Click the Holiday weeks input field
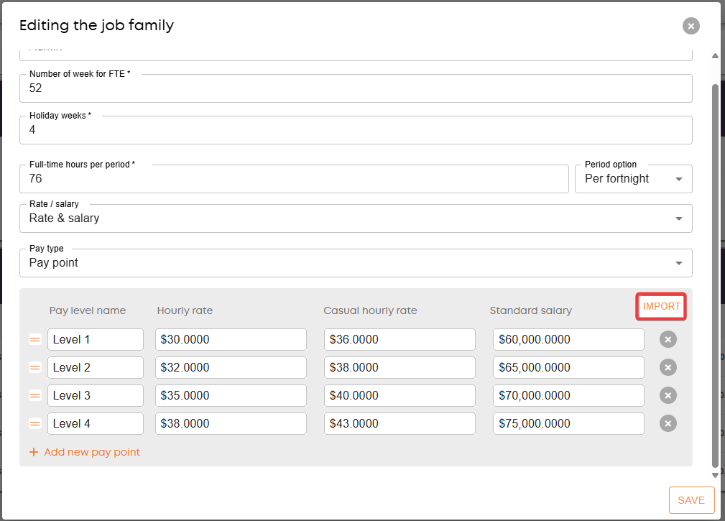Screen dimensions: 725x521 click(356, 130)
